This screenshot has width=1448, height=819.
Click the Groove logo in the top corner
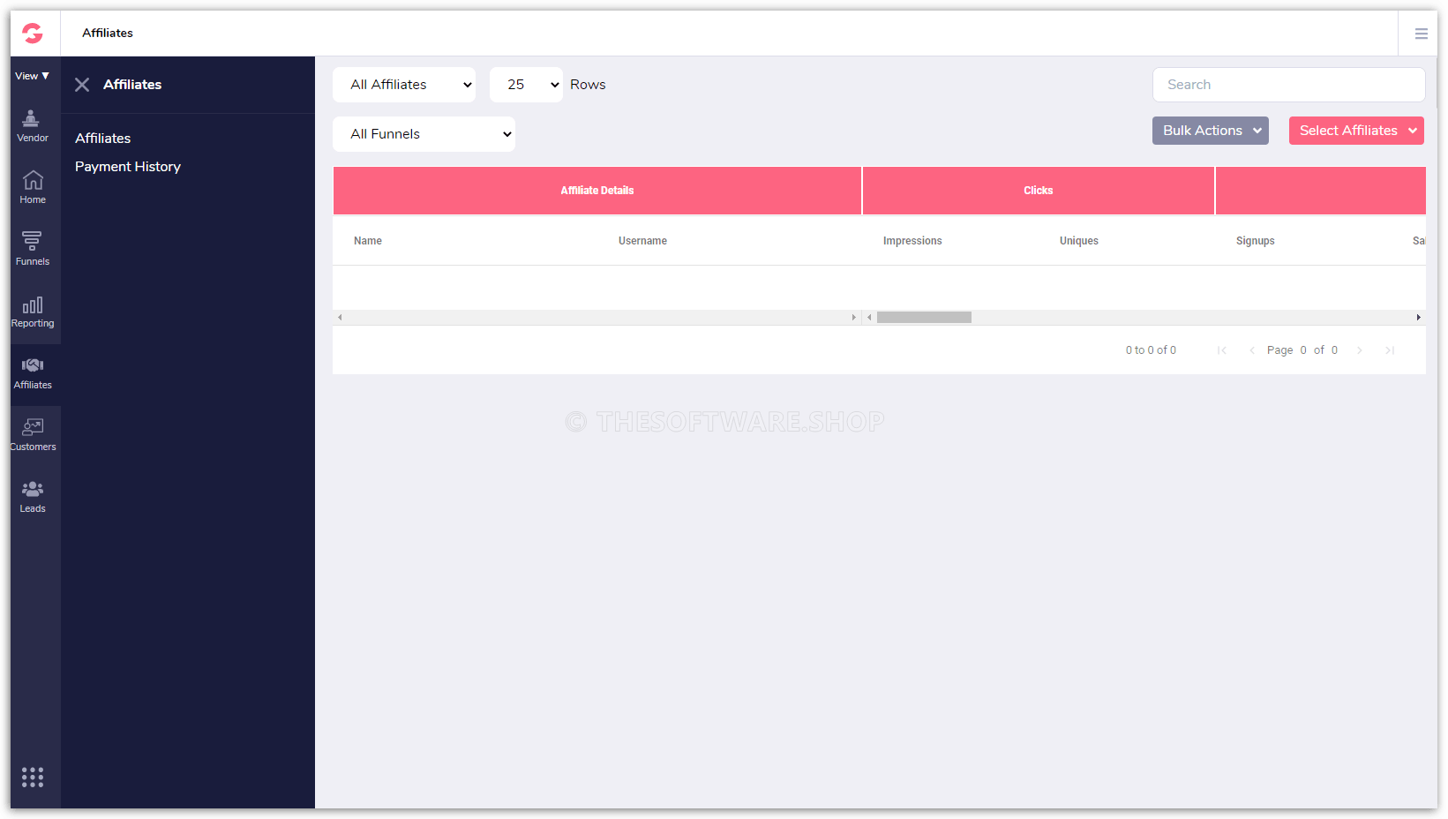coord(33,33)
